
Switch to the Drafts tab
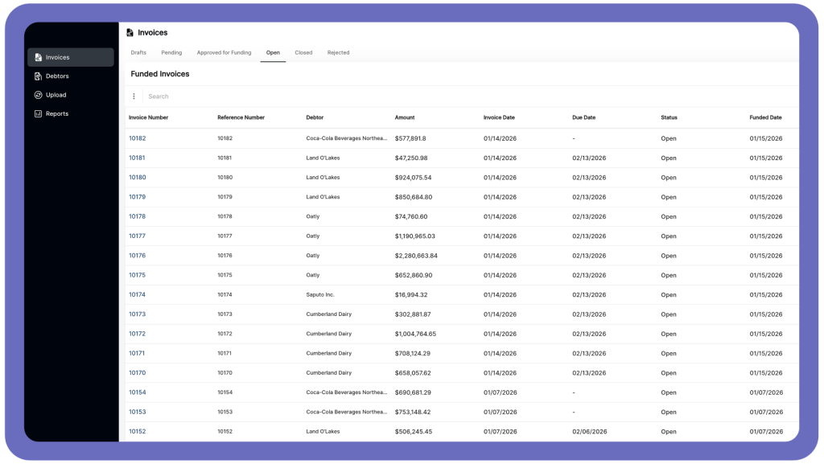(x=138, y=53)
